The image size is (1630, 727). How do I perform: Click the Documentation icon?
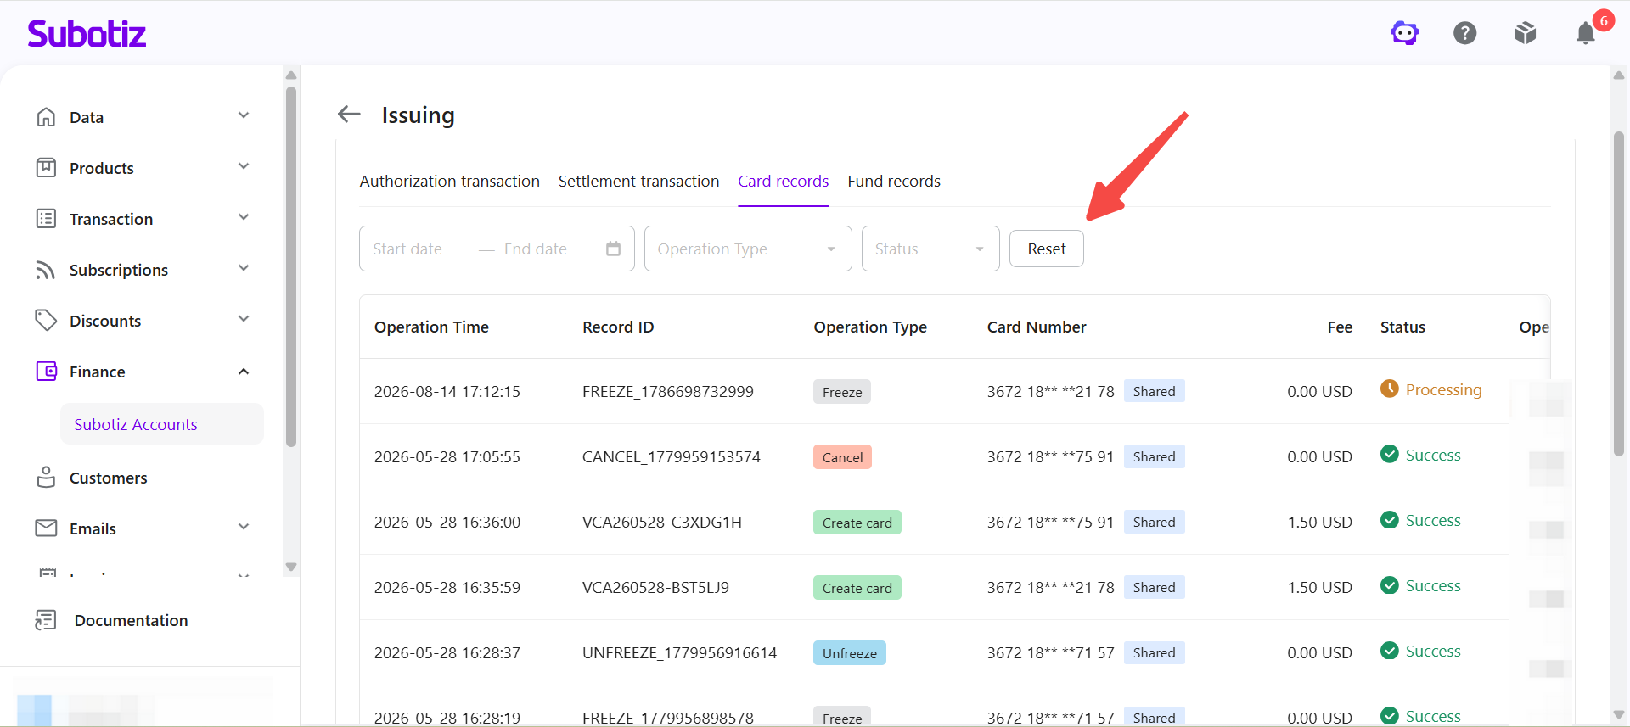tap(46, 620)
